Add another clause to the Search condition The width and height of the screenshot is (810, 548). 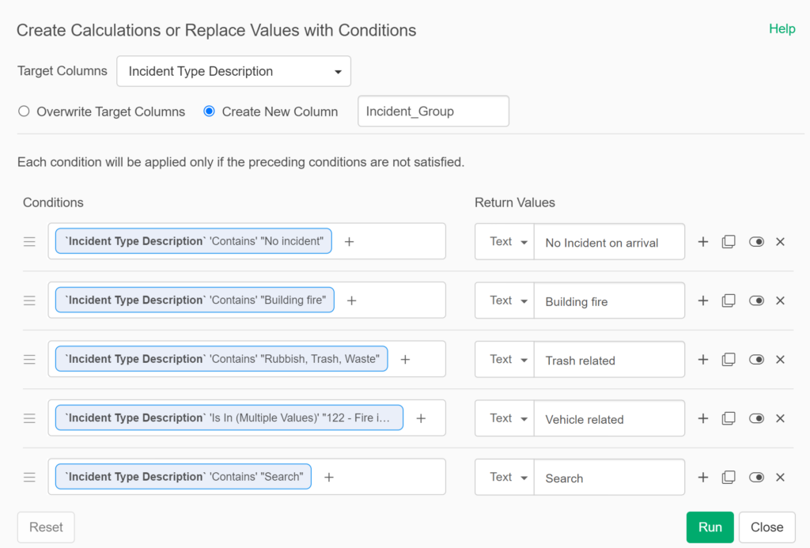[x=329, y=478]
